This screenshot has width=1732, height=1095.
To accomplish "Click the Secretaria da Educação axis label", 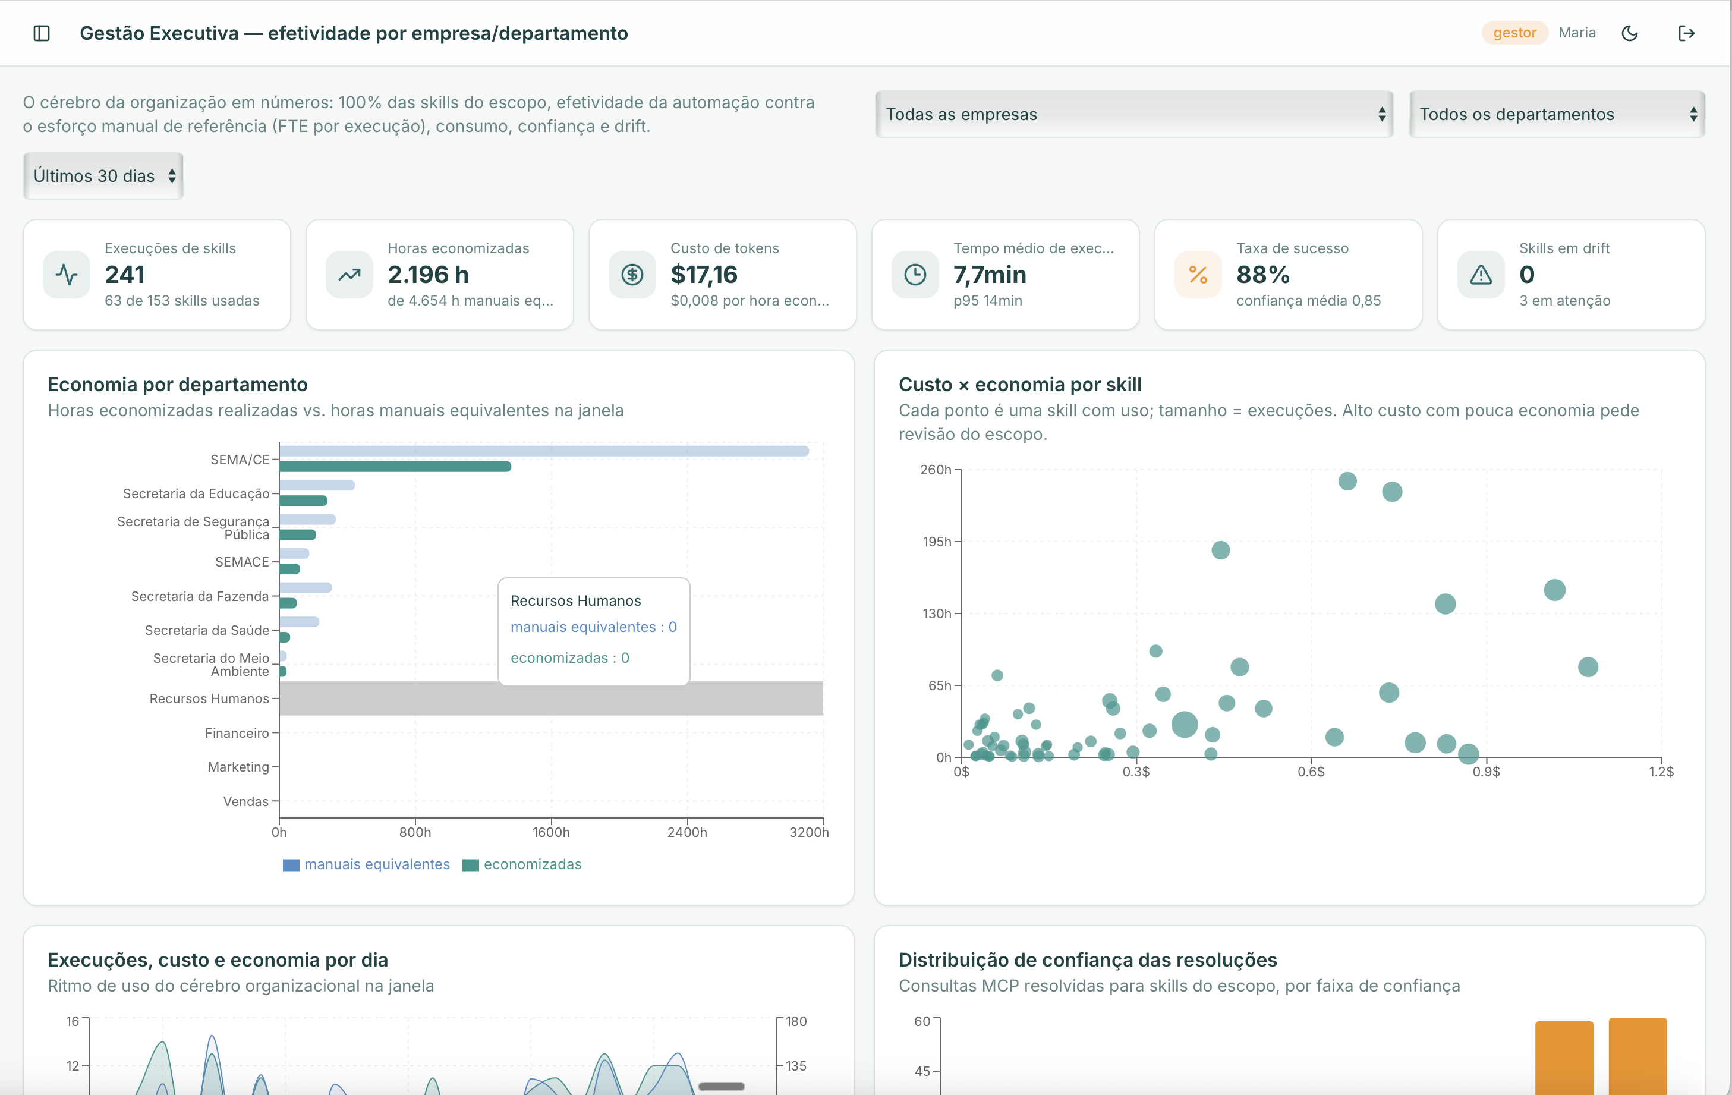I will pyautogui.click(x=196, y=493).
